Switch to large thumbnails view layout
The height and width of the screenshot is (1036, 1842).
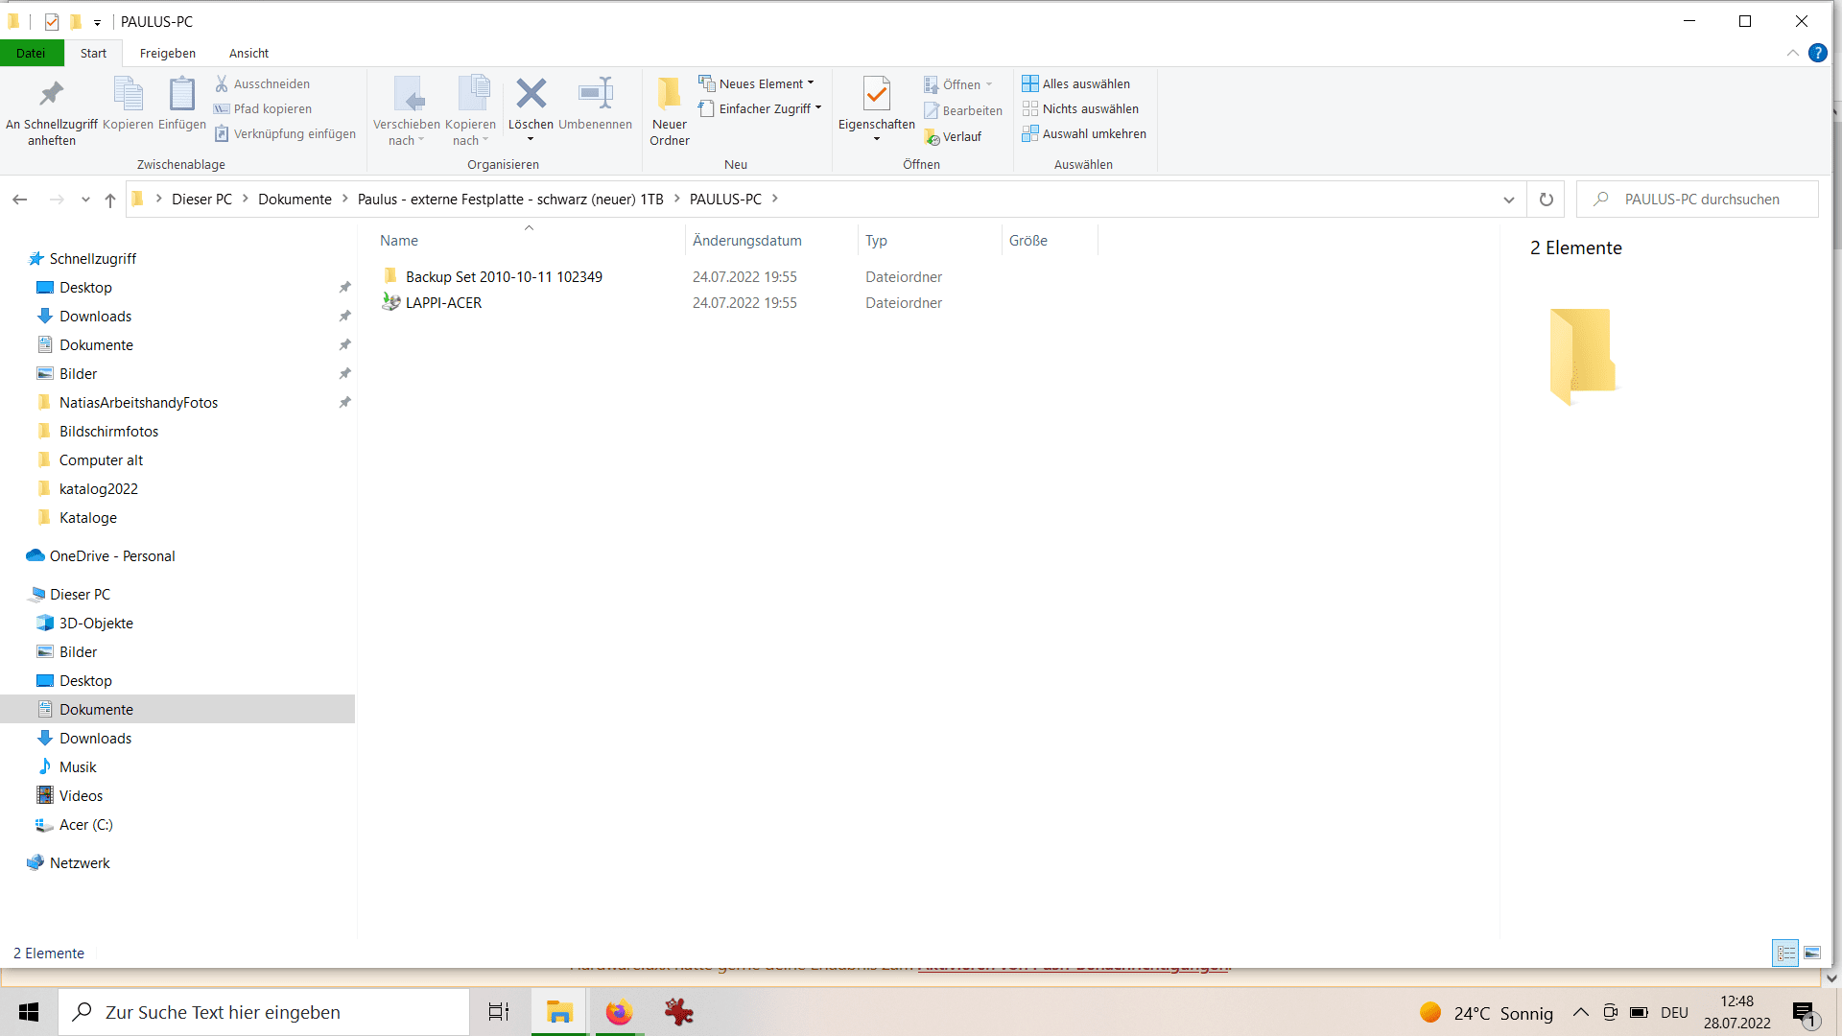1812,953
